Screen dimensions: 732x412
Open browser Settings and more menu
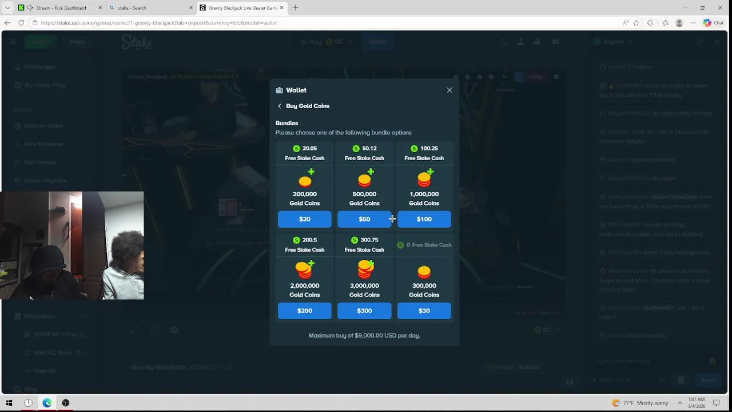click(693, 23)
